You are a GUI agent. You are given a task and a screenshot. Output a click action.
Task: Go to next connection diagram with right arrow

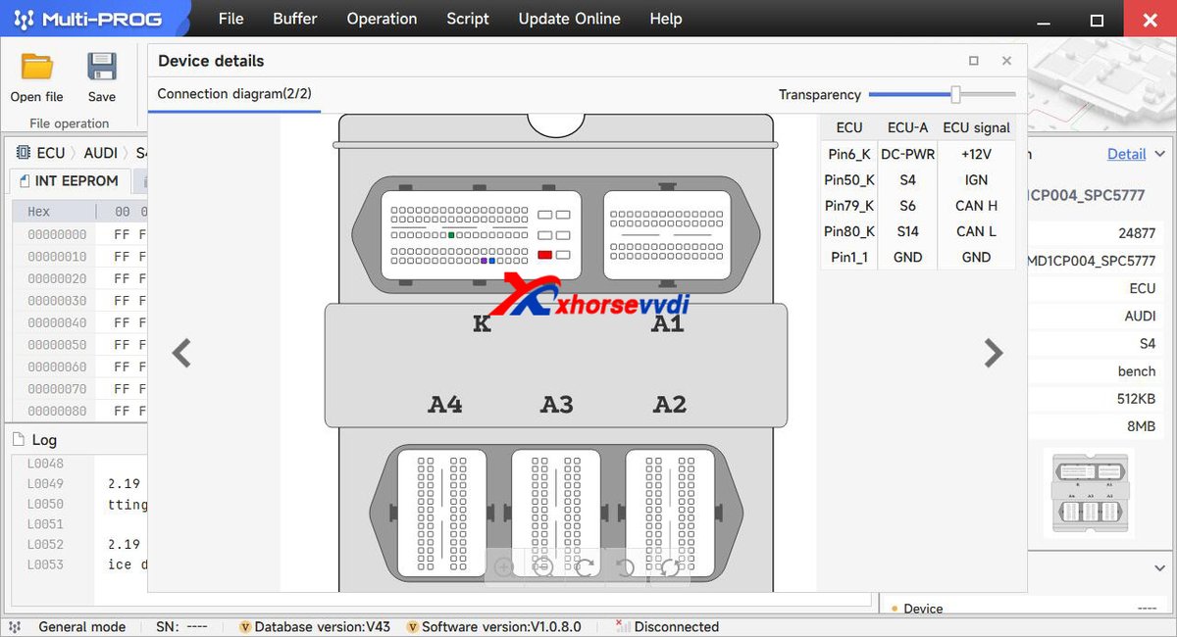(x=994, y=353)
